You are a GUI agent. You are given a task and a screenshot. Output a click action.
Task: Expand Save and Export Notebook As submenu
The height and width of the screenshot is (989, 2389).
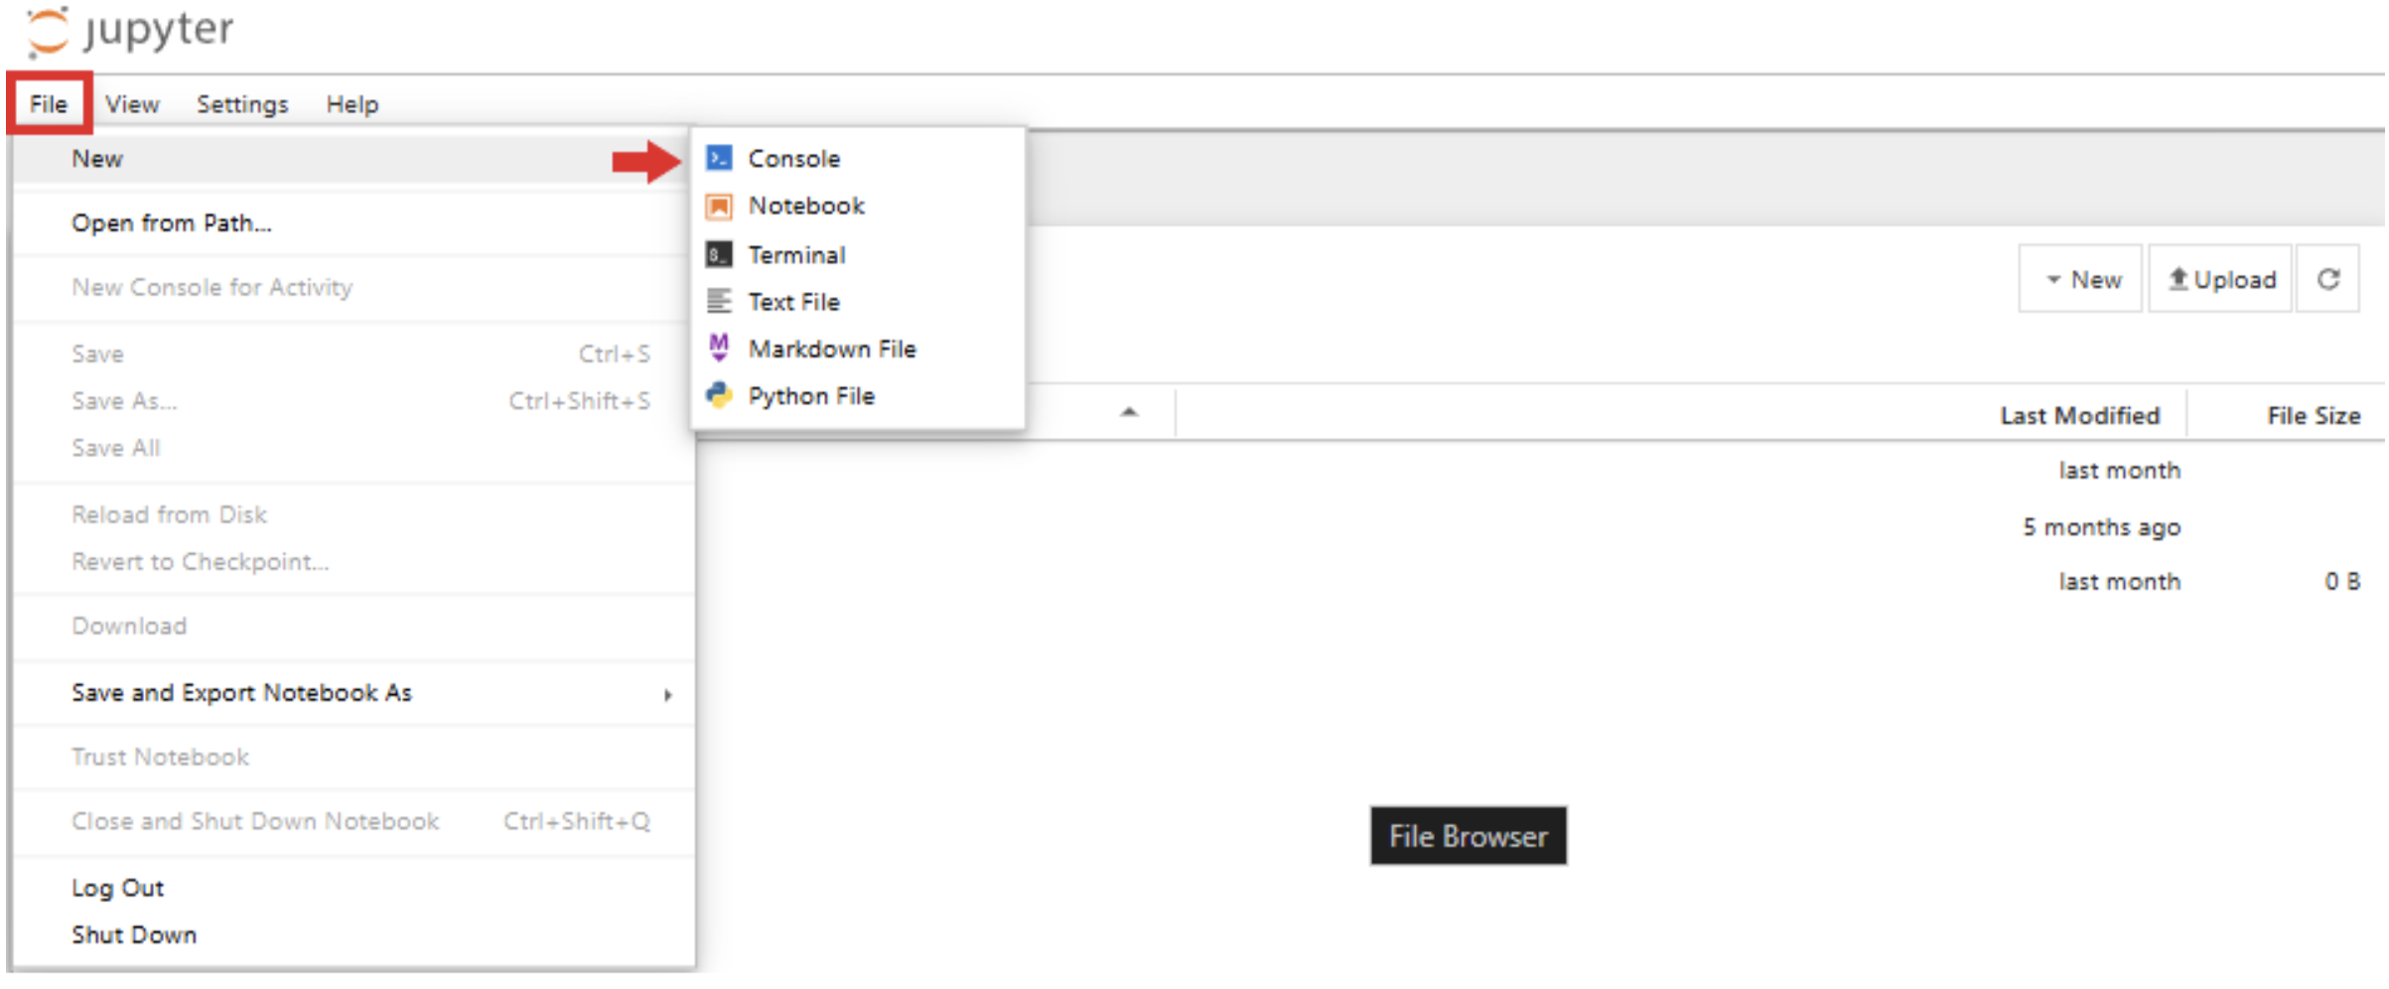[x=352, y=693]
